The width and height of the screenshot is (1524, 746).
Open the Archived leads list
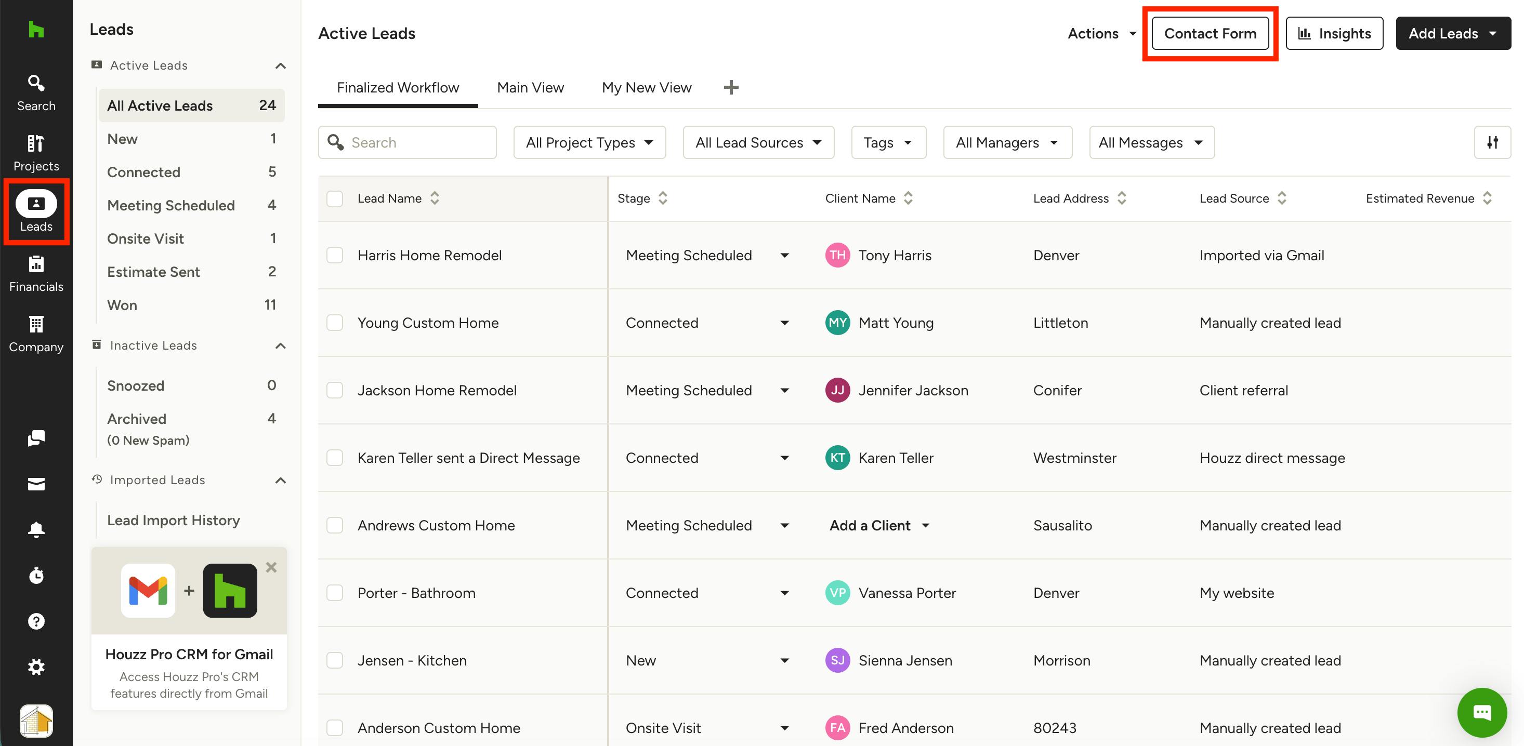192,419
